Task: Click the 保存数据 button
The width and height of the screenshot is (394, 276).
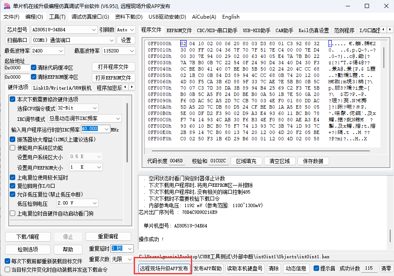Action: coord(313,161)
